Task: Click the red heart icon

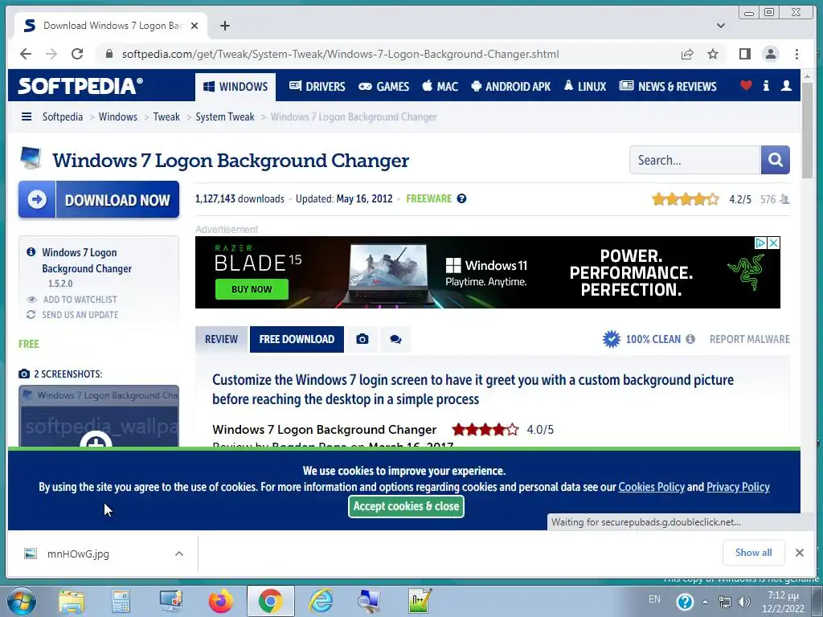Action: [x=746, y=85]
